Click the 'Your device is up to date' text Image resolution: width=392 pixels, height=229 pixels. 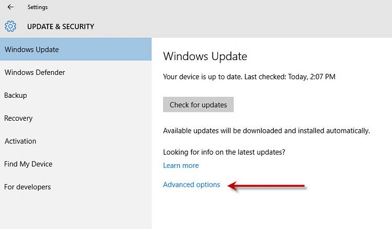203,76
